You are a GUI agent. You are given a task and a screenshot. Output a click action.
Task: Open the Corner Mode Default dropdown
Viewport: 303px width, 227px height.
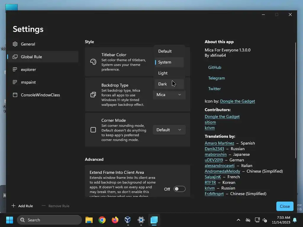(169, 130)
